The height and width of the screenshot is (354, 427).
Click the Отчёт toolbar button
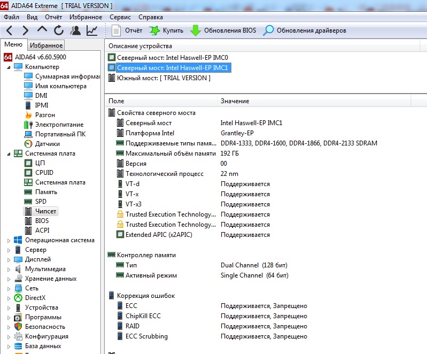point(127,30)
